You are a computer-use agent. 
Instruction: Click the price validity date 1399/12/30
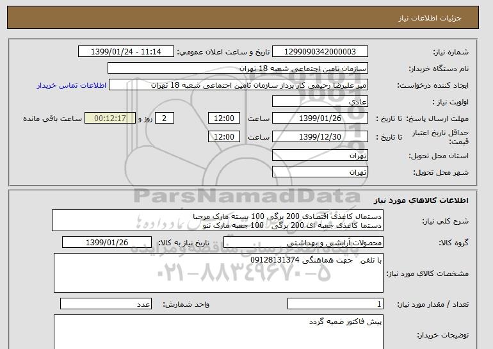pos(319,137)
